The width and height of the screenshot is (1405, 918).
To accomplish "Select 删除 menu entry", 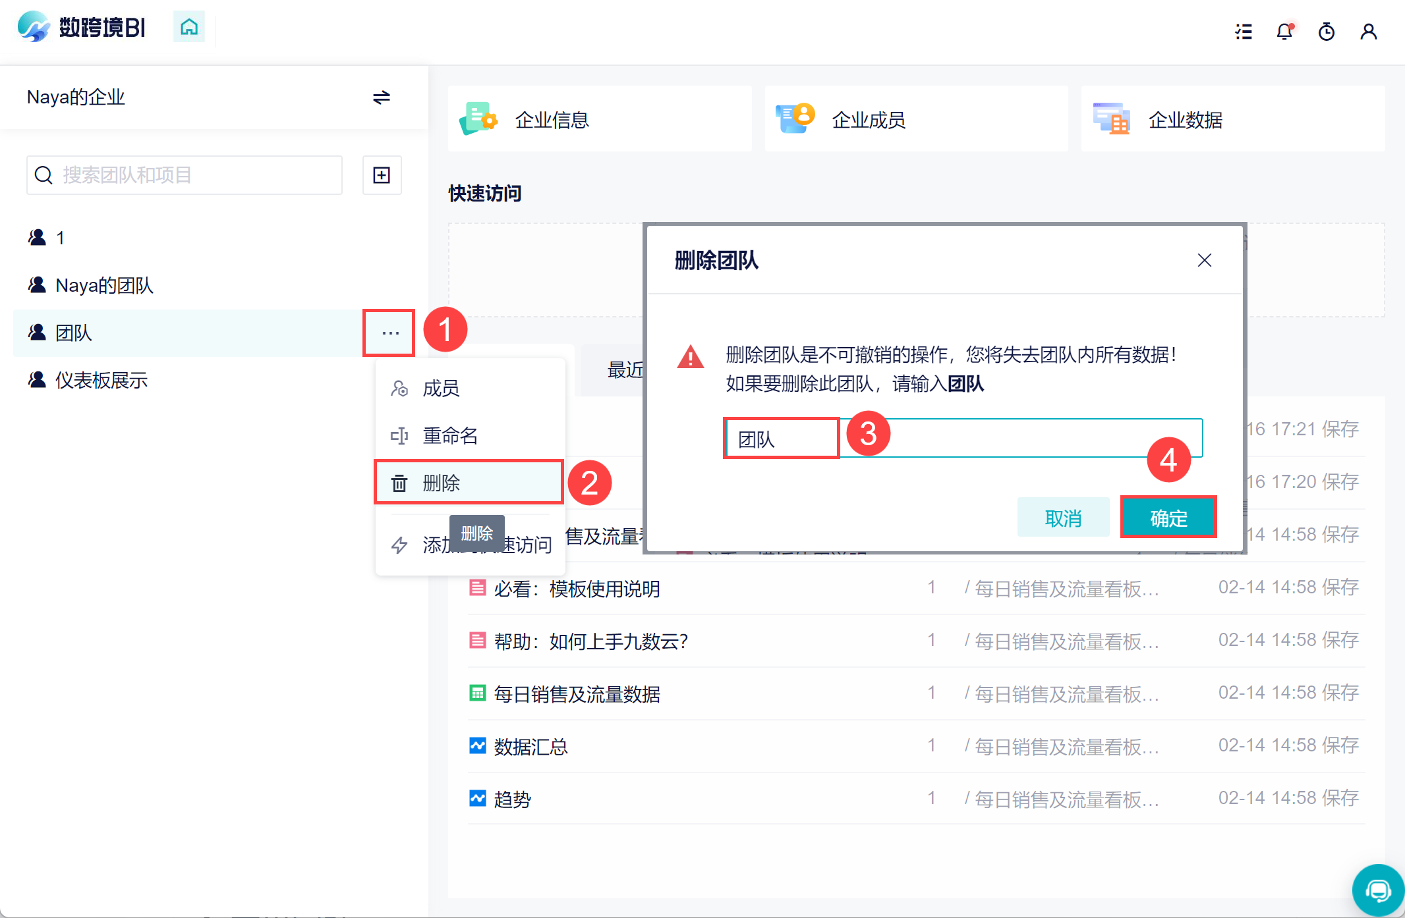I will [441, 483].
